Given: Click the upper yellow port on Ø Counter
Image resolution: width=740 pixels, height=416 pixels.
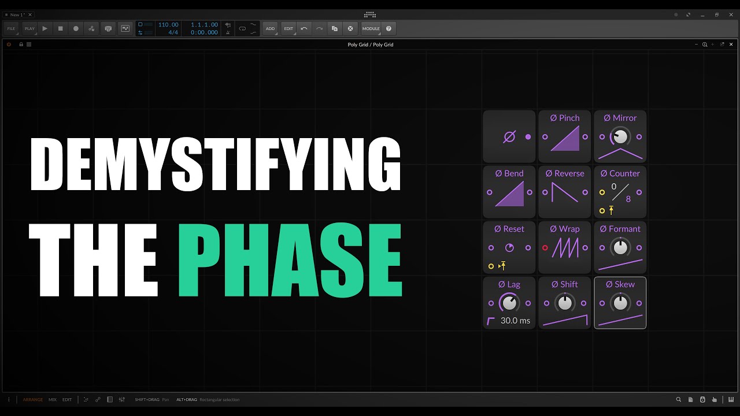Looking at the screenshot, I should click(602, 192).
